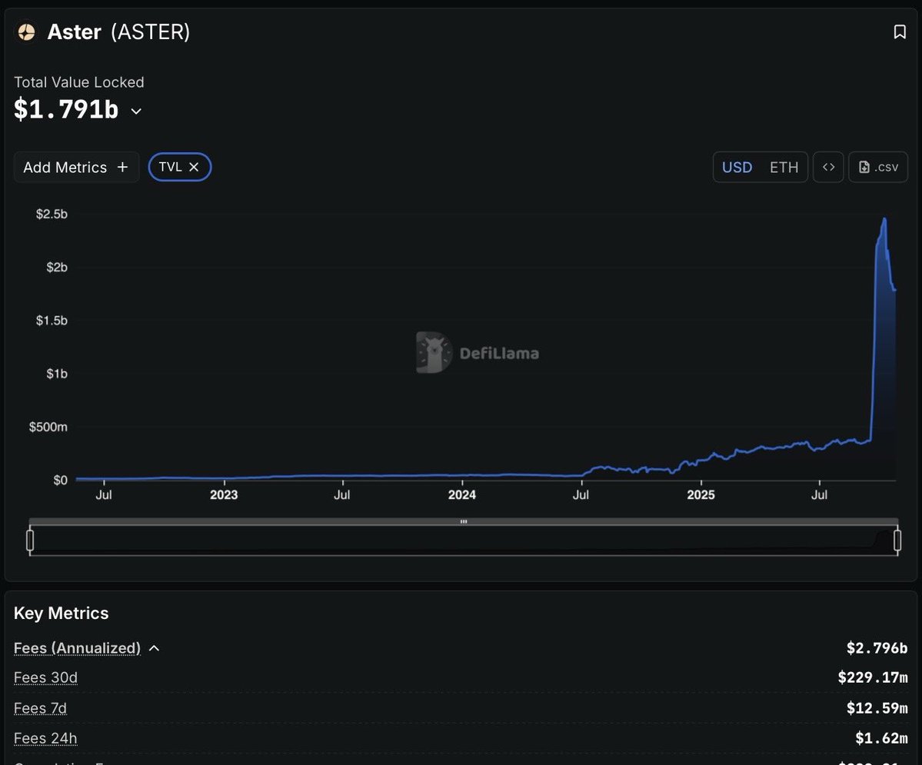Screen dimensions: 922x765
Task: Click the Total Value Locked label
Action: tap(78, 82)
